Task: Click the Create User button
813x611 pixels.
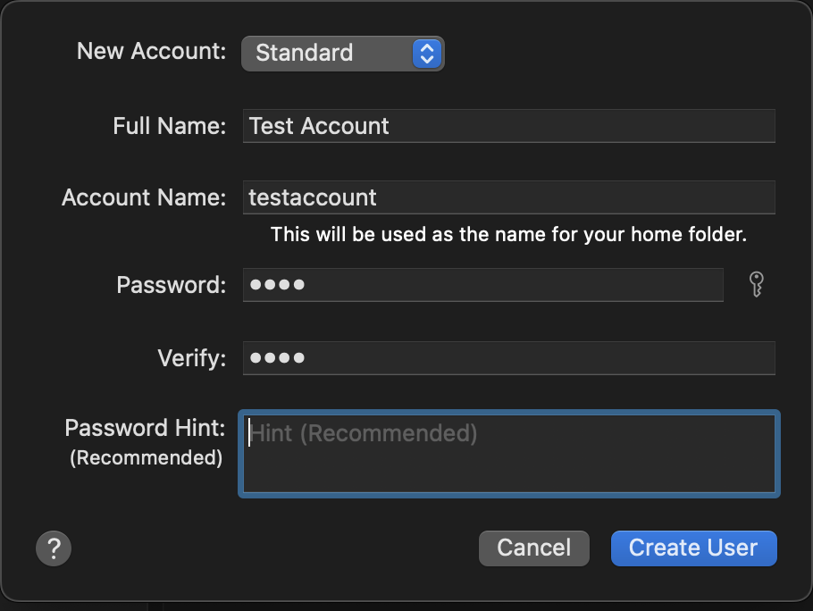Action: click(693, 548)
